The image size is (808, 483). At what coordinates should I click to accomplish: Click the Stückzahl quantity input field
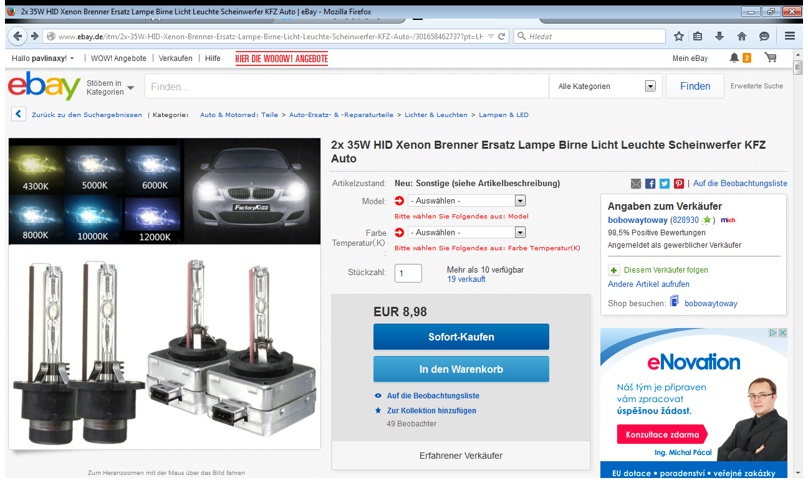pos(408,273)
